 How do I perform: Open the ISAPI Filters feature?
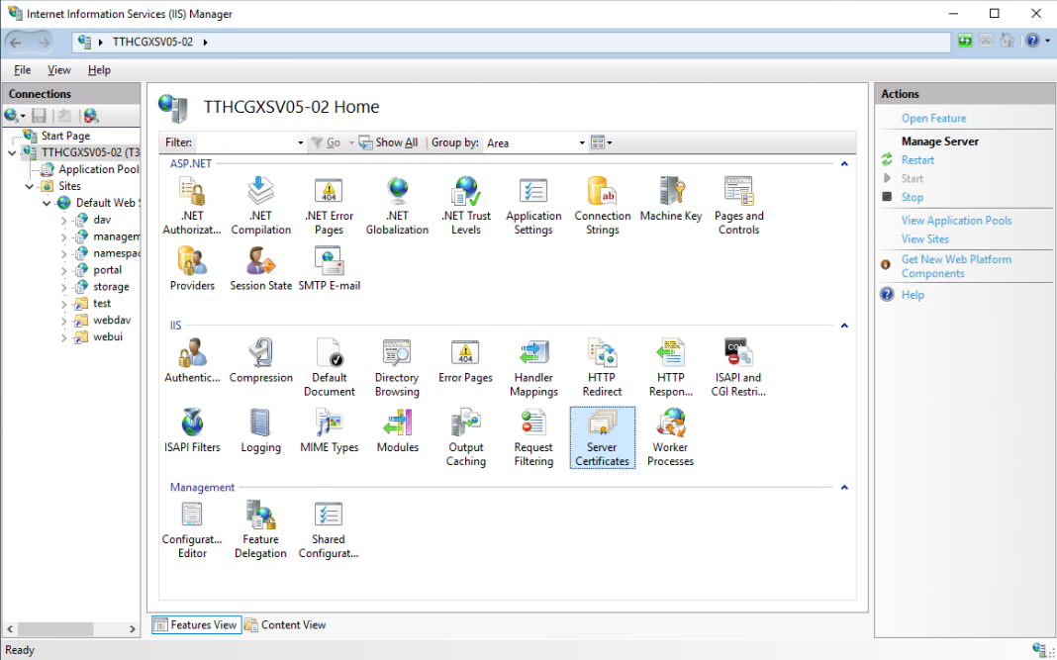192,430
